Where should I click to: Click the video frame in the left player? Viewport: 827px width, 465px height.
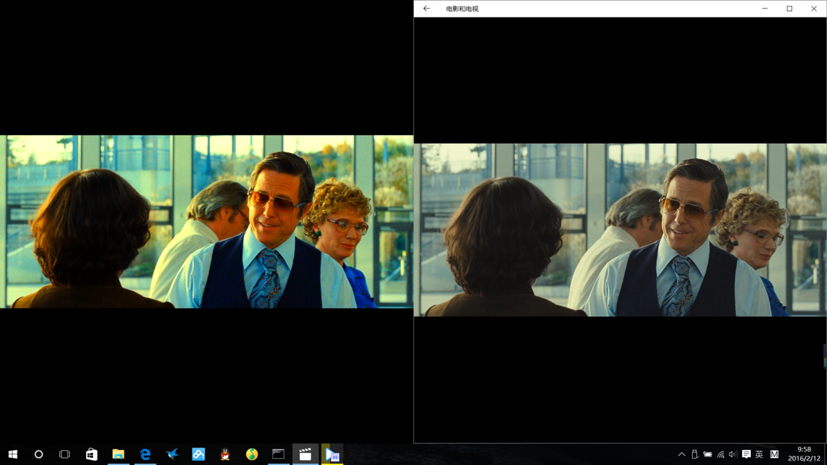[x=207, y=222]
